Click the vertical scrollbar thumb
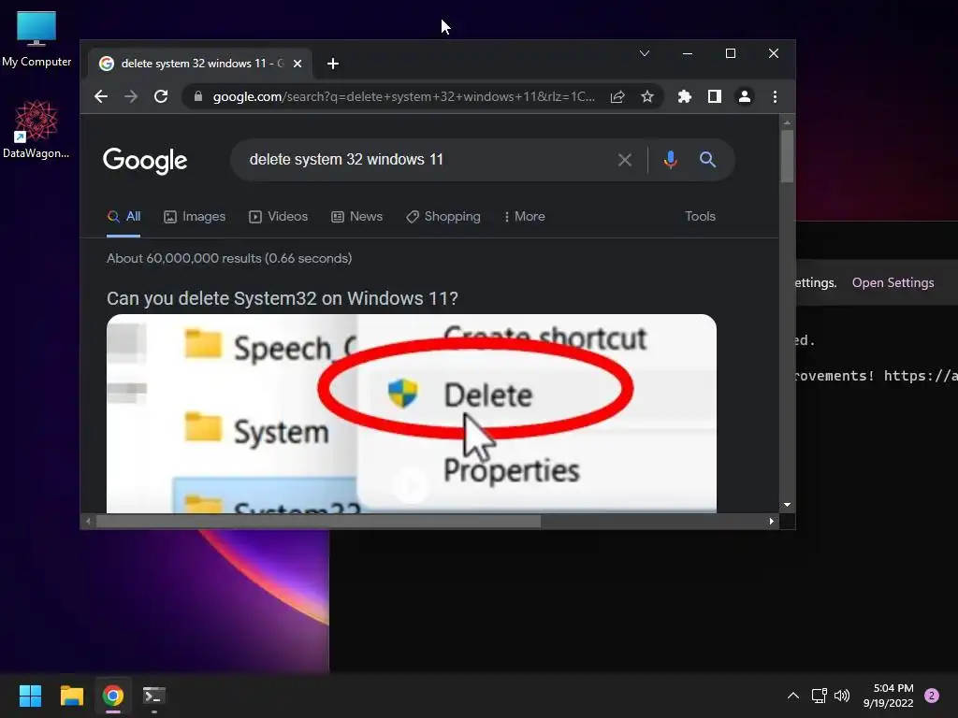This screenshot has width=958, height=718. coord(787,156)
